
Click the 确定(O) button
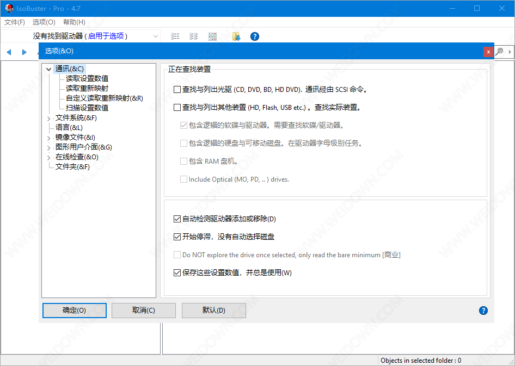tap(75, 311)
